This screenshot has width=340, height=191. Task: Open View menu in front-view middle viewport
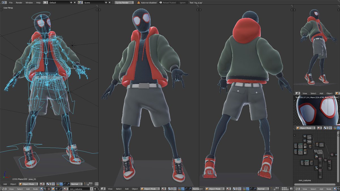point(110,189)
